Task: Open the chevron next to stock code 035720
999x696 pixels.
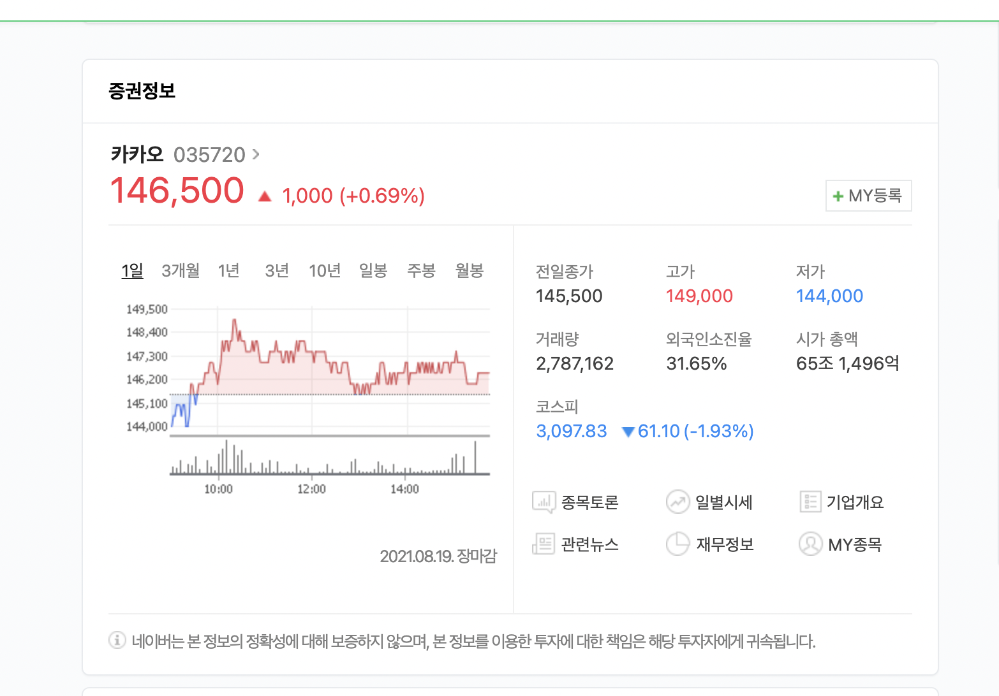Action: tap(256, 154)
